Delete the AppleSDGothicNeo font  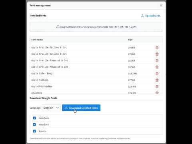(157, 86)
